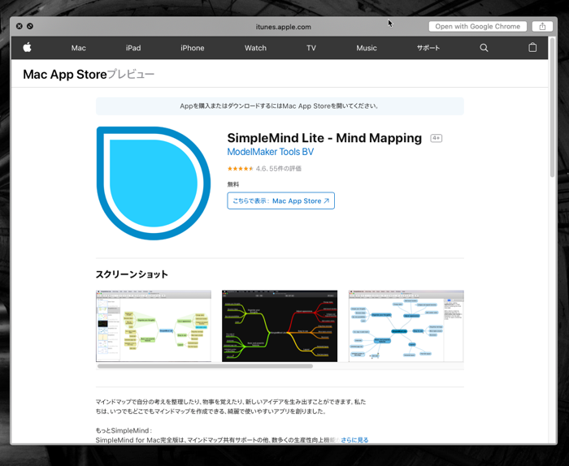Viewport: 569px width, 466px height.
Task: Click the SimpleMind app icon
Action: pyautogui.click(x=154, y=183)
